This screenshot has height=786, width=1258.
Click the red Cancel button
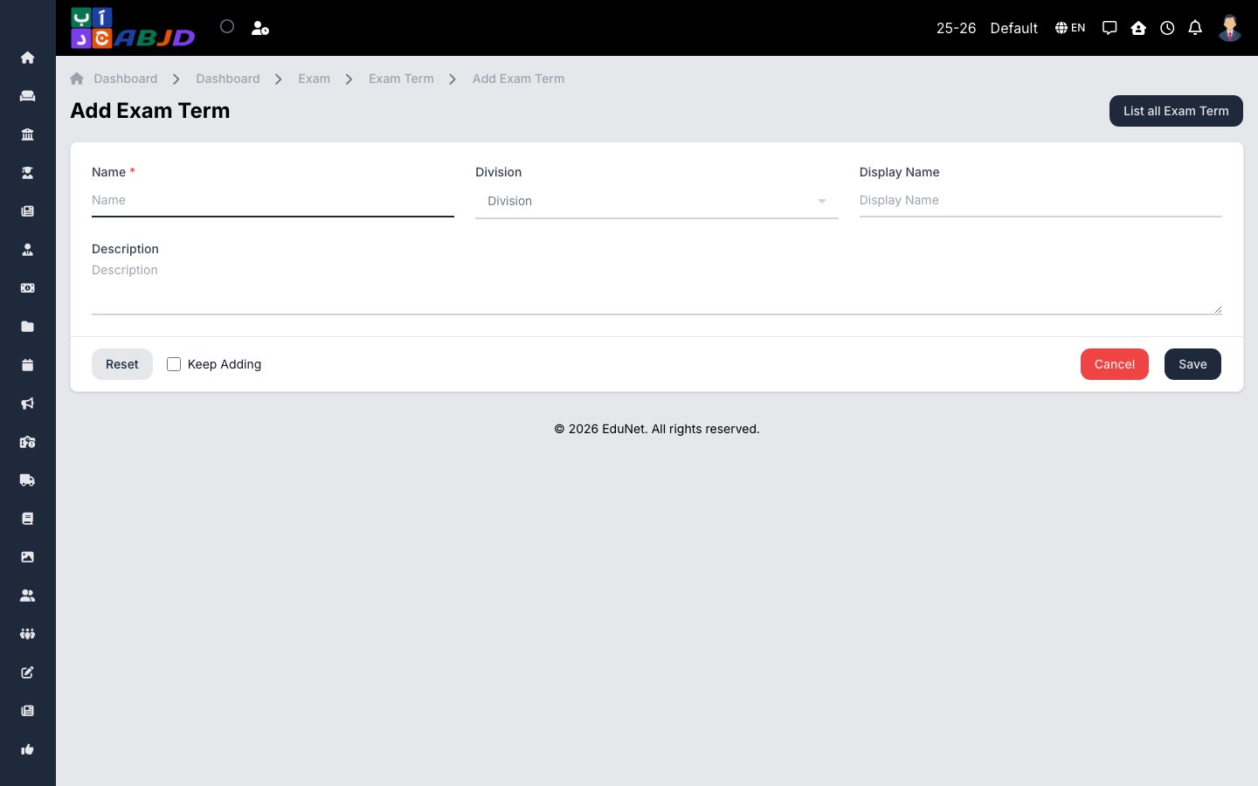[x=1115, y=364]
